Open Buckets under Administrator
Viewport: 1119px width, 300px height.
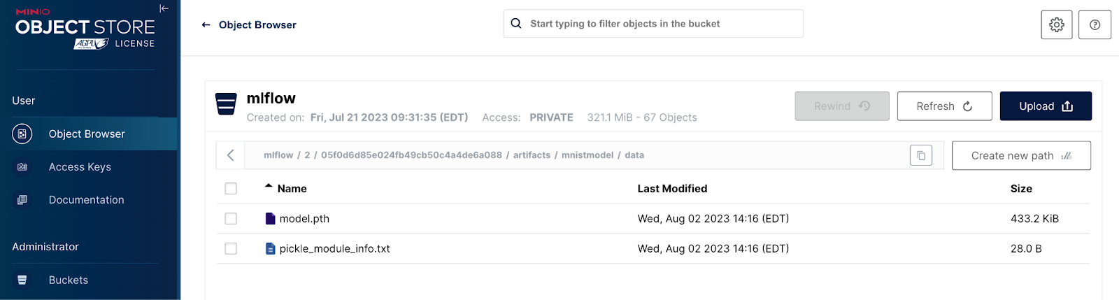[x=69, y=280]
